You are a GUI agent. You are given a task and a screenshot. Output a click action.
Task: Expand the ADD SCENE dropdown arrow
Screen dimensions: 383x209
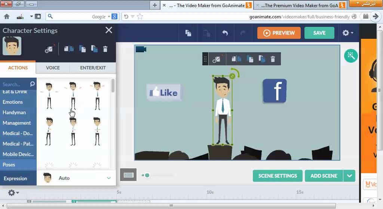(x=349, y=176)
